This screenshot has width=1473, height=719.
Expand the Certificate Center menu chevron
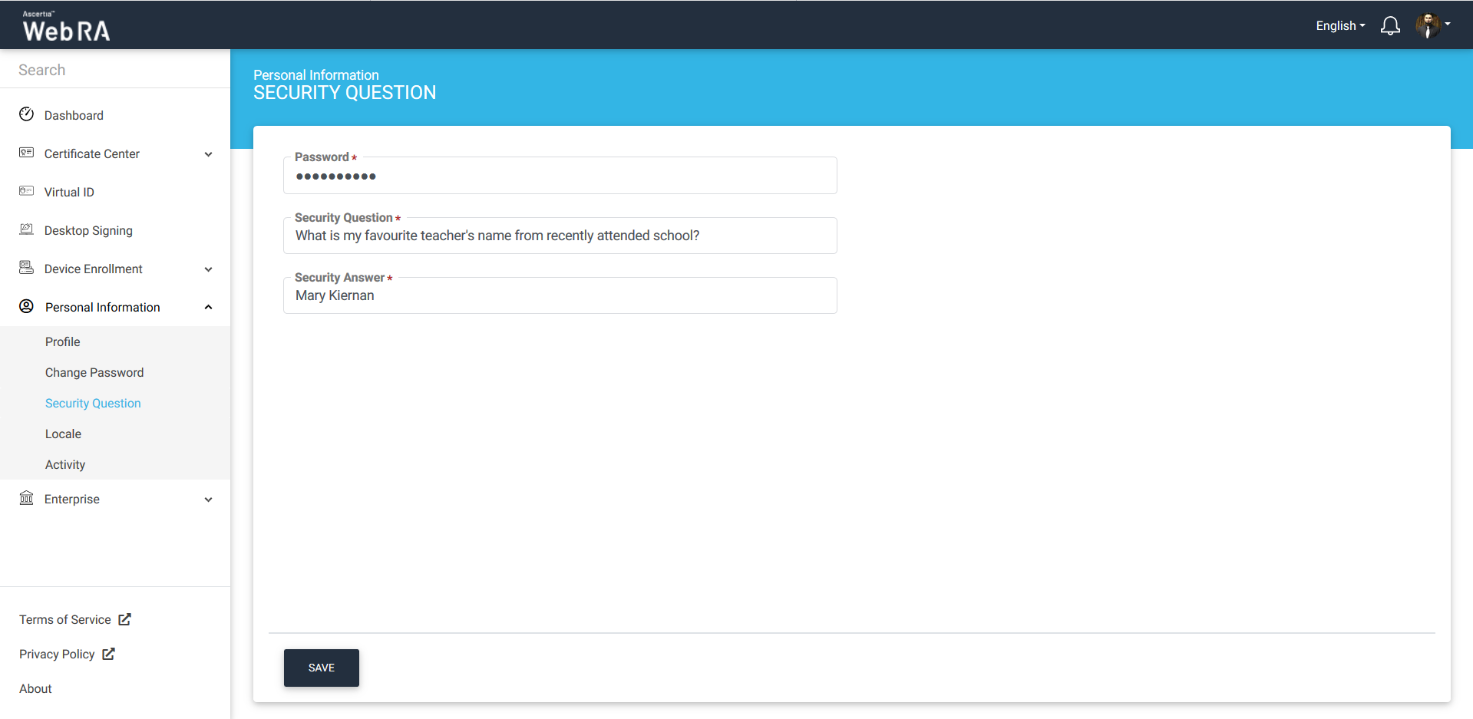click(208, 154)
